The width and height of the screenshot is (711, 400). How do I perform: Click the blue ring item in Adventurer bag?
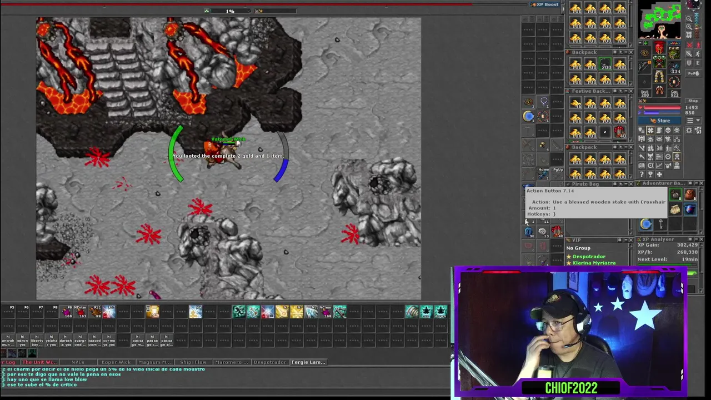pos(645,224)
